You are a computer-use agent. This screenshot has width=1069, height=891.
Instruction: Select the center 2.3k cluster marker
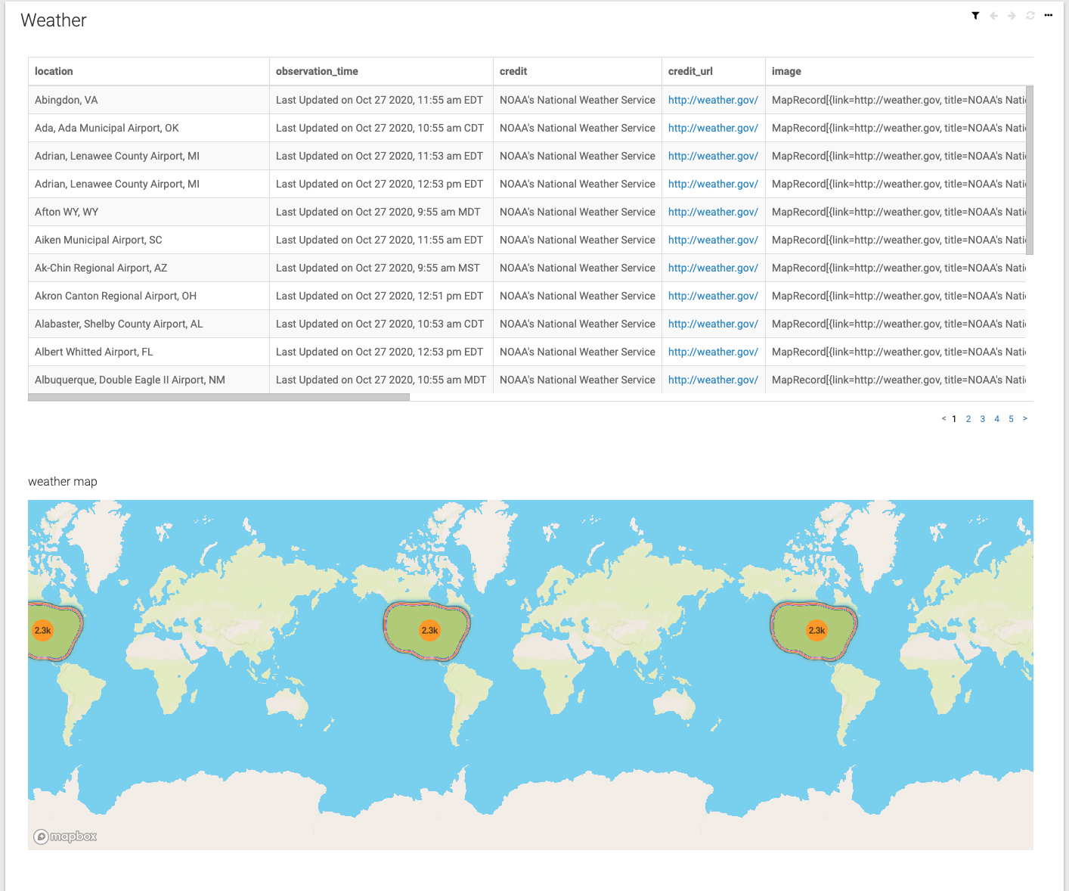429,630
